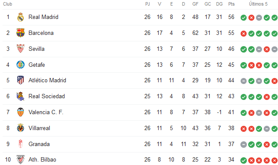Click the Valencia C. F. crest
This screenshot has width=278, height=165.
pos(20,112)
